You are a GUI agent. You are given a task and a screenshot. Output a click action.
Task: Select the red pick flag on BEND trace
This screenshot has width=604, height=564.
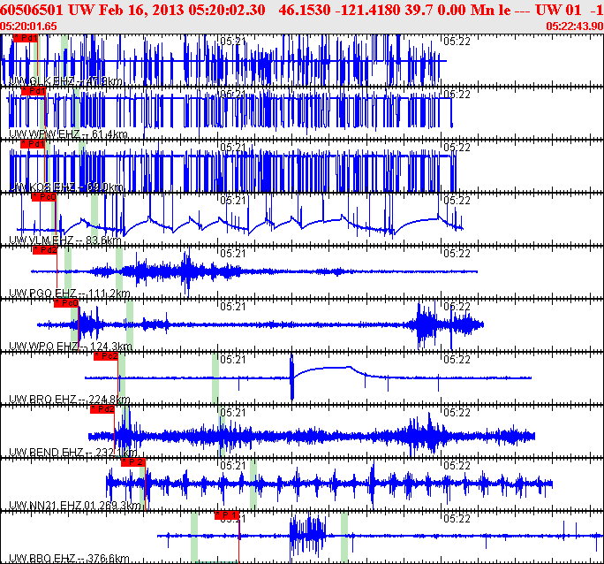point(102,409)
